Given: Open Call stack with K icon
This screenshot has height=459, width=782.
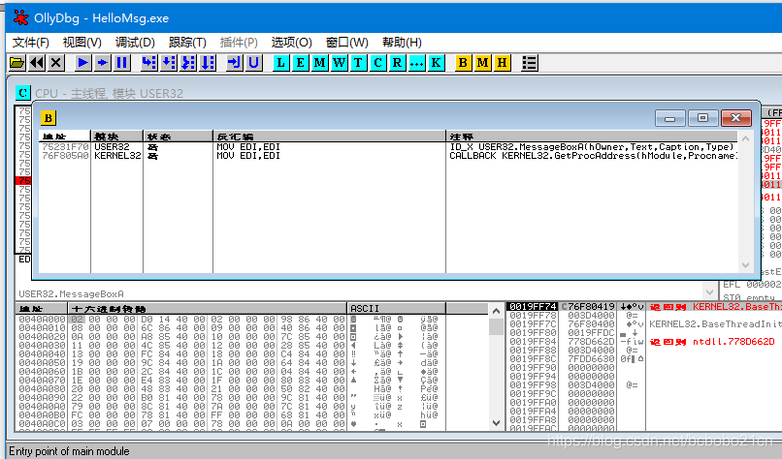Looking at the screenshot, I should point(437,63).
